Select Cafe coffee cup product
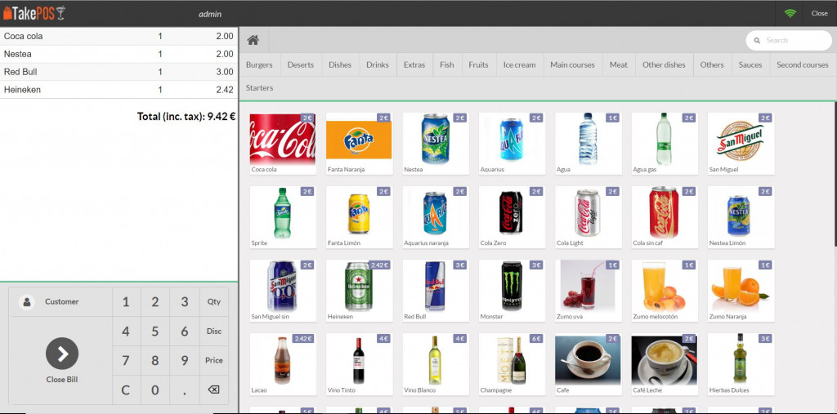Image resolution: width=837 pixels, height=414 pixels. click(x=589, y=364)
